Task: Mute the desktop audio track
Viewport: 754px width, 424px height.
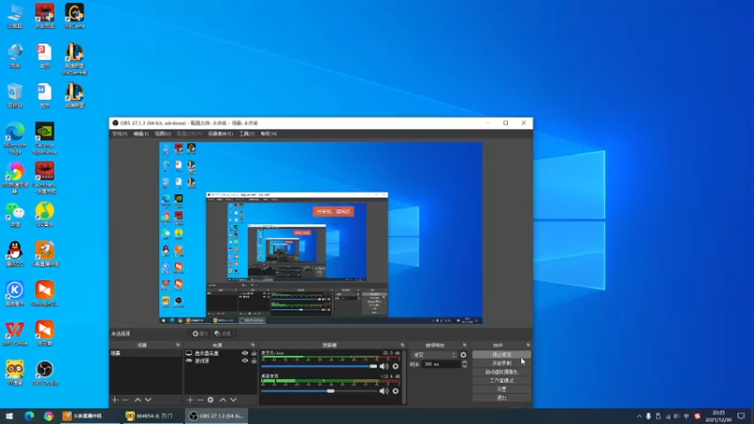Action: (384, 391)
